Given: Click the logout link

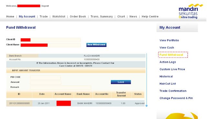Looking at the screenshot, I should pyautogui.click(x=45, y=6).
